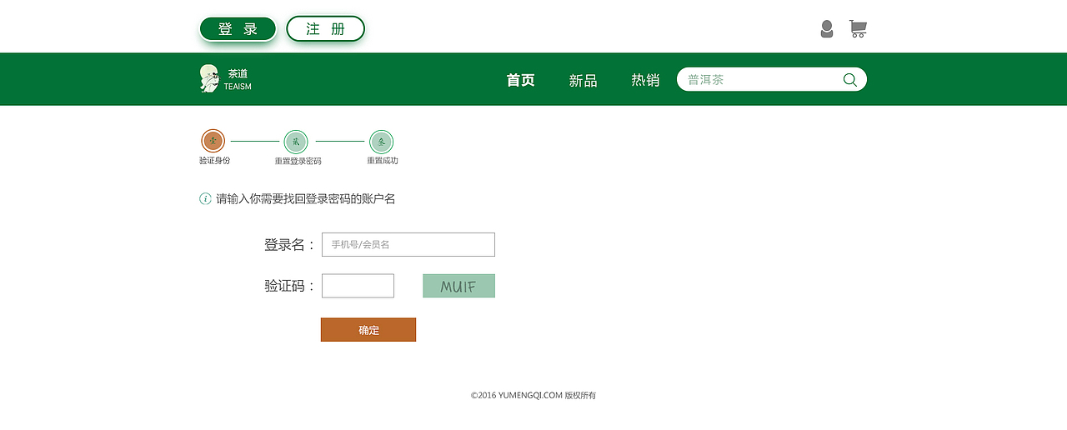This screenshot has width=1067, height=430.
Task: Go to the 首页 home tab
Action: 521,80
